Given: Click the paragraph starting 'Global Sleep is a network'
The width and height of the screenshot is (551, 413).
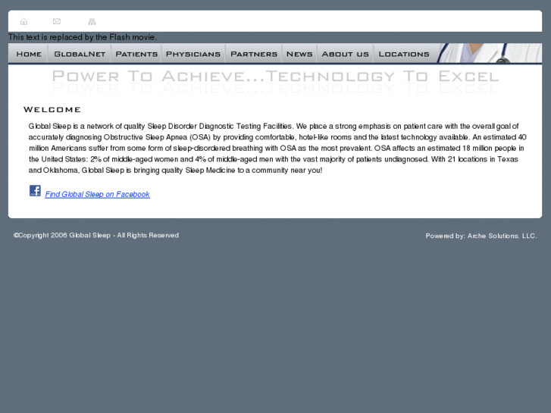Looking at the screenshot, I should pyautogui.click(x=277, y=148).
